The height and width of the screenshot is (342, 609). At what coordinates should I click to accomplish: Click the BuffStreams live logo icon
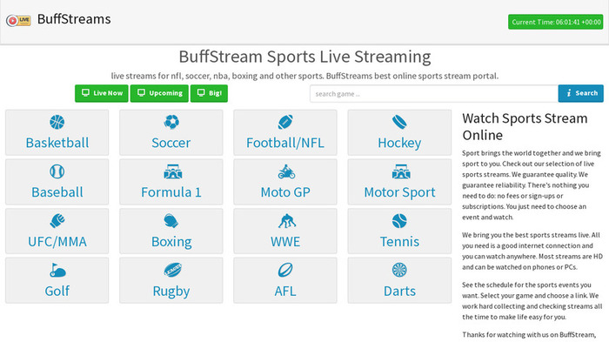(18, 20)
